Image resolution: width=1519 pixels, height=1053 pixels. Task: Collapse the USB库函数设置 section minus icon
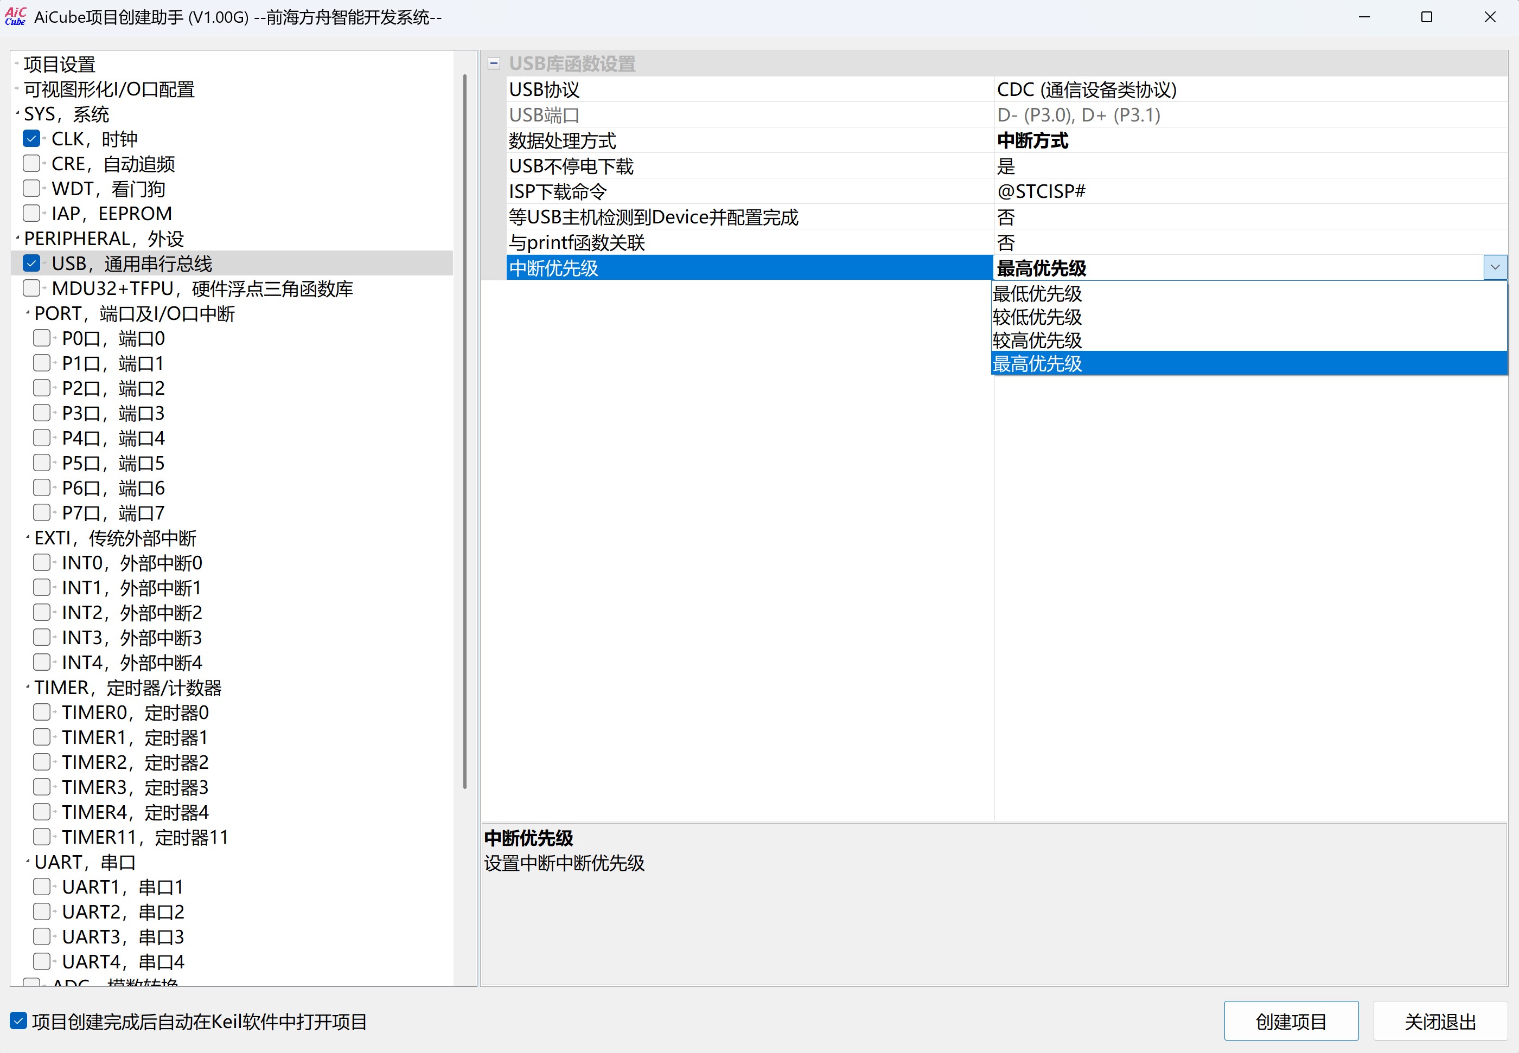coord(493,63)
